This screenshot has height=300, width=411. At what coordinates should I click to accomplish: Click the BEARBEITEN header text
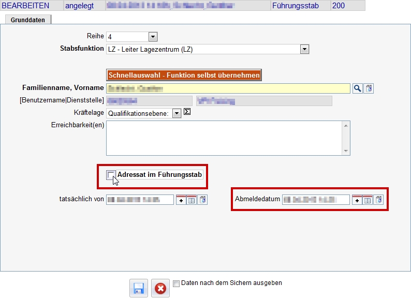[x=25, y=6]
